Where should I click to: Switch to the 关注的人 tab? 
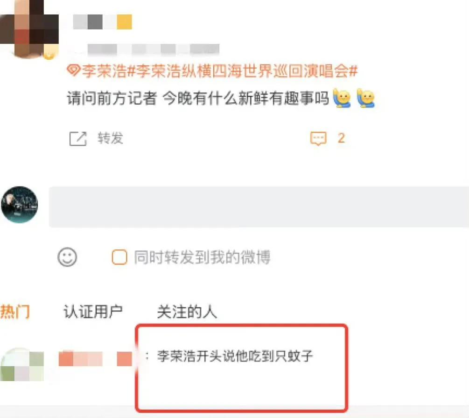point(187,312)
